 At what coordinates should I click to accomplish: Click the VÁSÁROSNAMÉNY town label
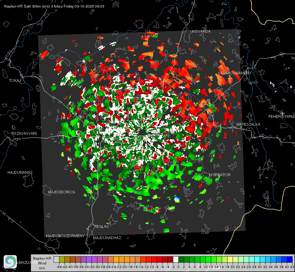point(235,73)
